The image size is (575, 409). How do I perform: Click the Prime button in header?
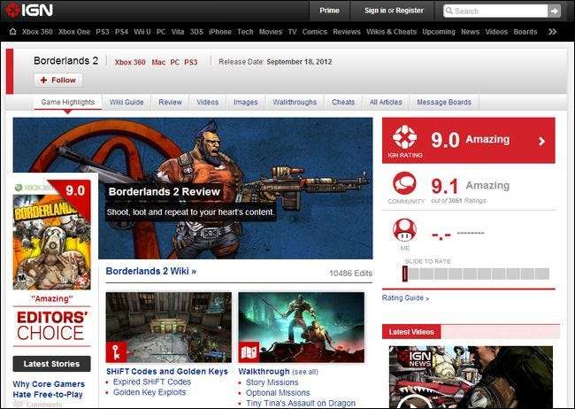tap(329, 11)
